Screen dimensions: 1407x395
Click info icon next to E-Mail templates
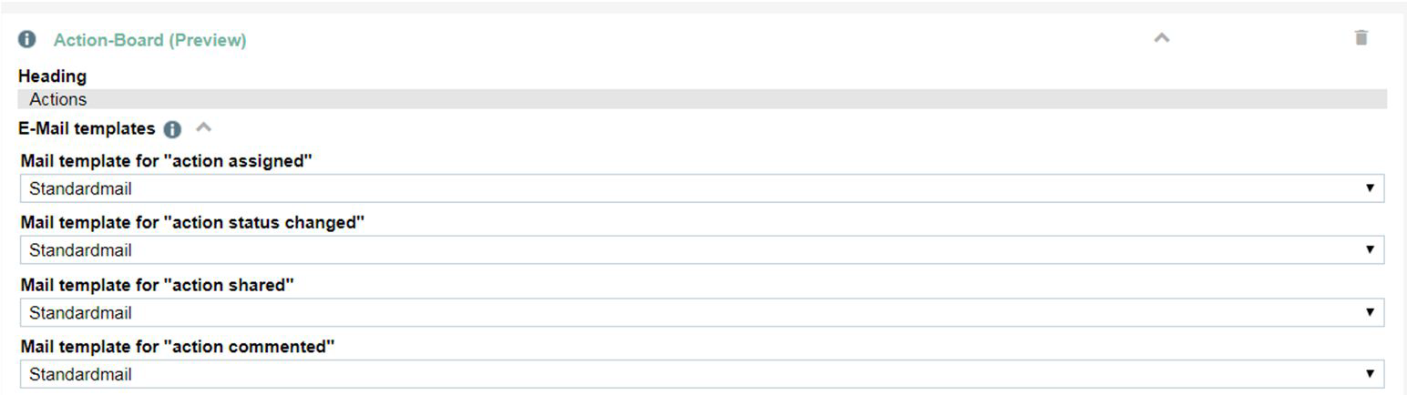172,129
